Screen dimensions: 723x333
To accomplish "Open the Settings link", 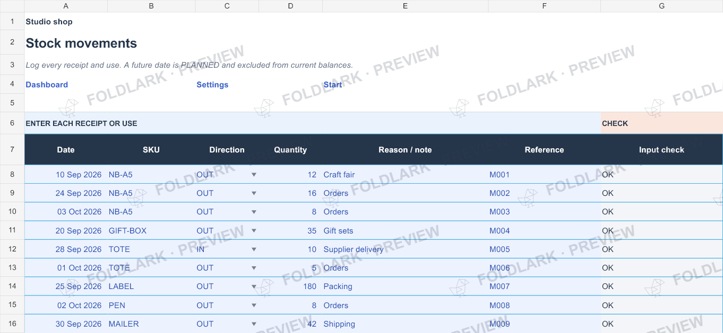I will [212, 85].
